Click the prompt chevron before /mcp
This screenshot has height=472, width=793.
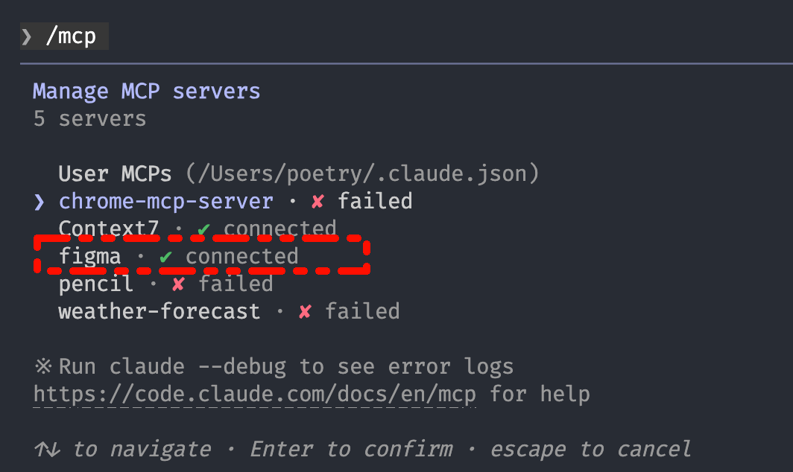point(28,36)
